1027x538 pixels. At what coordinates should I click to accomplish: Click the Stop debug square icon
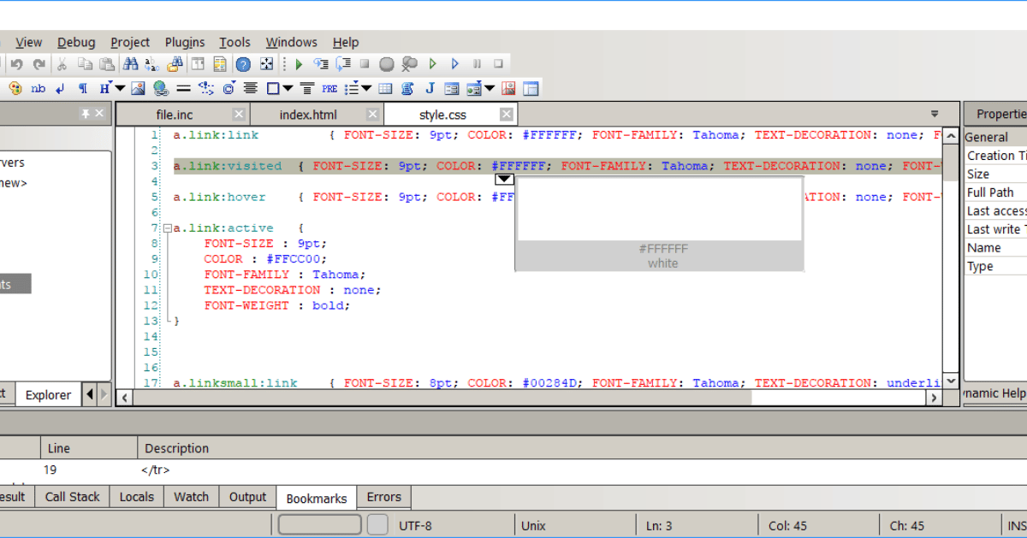point(364,64)
